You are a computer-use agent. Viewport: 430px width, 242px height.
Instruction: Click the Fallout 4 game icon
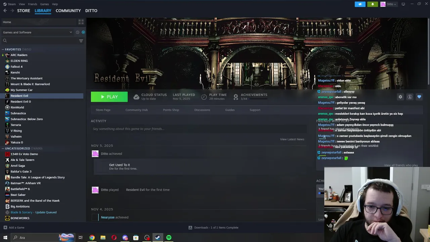(7, 67)
